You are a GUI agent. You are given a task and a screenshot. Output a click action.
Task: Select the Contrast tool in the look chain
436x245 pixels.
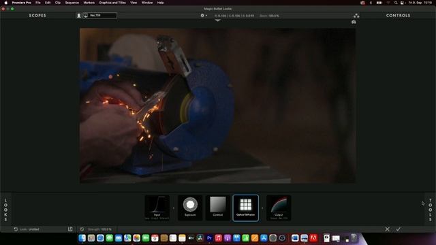[x=218, y=208]
